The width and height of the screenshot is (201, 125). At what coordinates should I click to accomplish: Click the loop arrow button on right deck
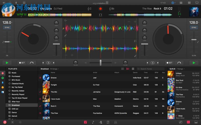pos(179,63)
